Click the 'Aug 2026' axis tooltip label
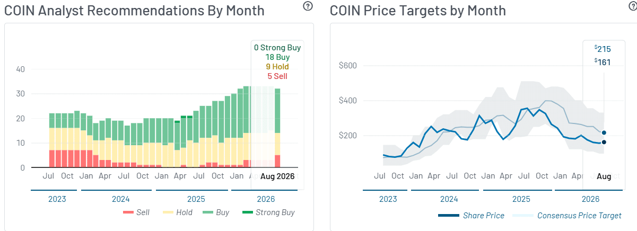Viewport: 637px width, 231px height. (x=277, y=176)
